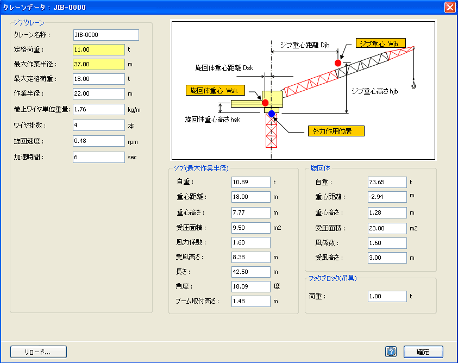Edit the jib 角度 field showing 18.09
Image resolution: width=458 pixels, height=363 pixels.
(251, 286)
